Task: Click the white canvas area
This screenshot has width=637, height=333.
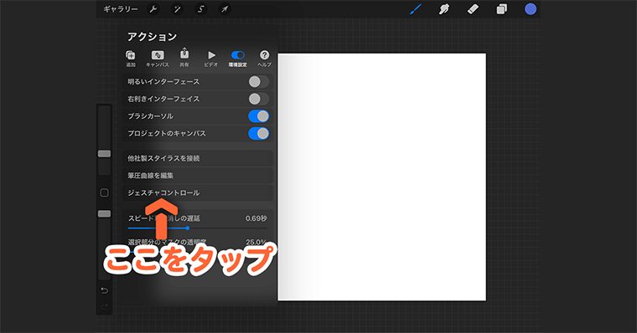Action: pyautogui.click(x=381, y=177)
